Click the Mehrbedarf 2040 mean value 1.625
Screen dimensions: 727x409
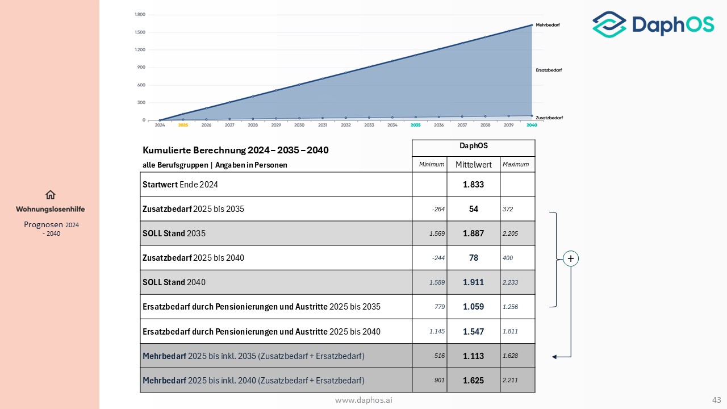coord(473,380)
